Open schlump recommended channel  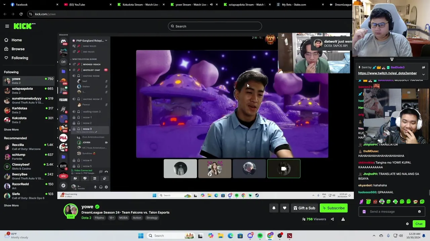click(x=29, y=157)
